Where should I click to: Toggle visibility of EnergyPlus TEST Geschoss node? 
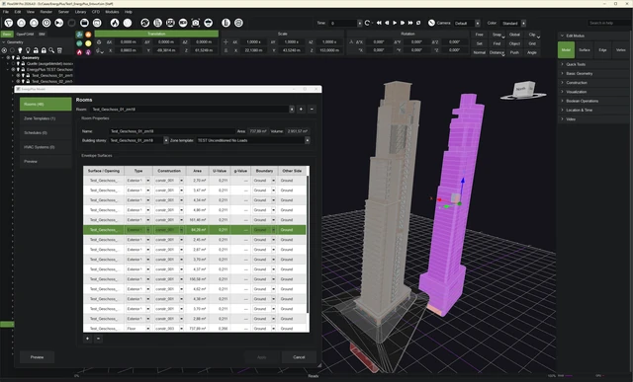(x=13, y=70)
